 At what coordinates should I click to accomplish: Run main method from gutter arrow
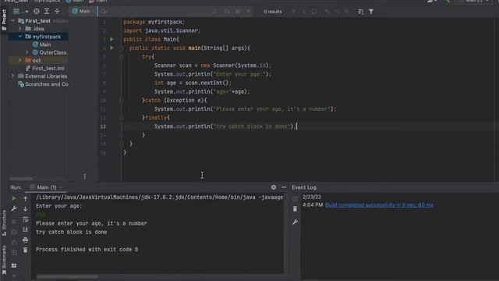[x=111, y=48]
